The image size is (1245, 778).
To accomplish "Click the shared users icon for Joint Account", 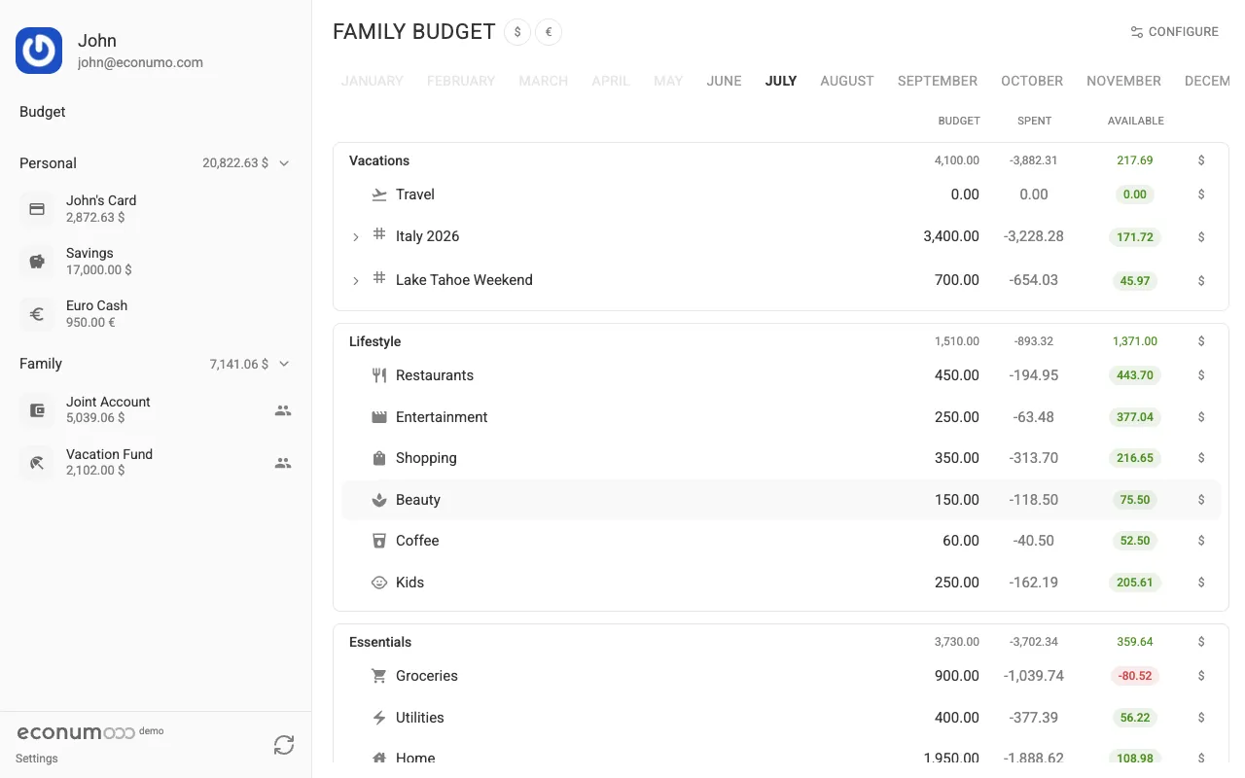I will [x=283, y=410].
